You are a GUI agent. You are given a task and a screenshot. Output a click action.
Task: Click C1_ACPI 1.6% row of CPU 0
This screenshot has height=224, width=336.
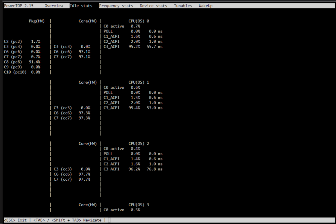(133, 36)
